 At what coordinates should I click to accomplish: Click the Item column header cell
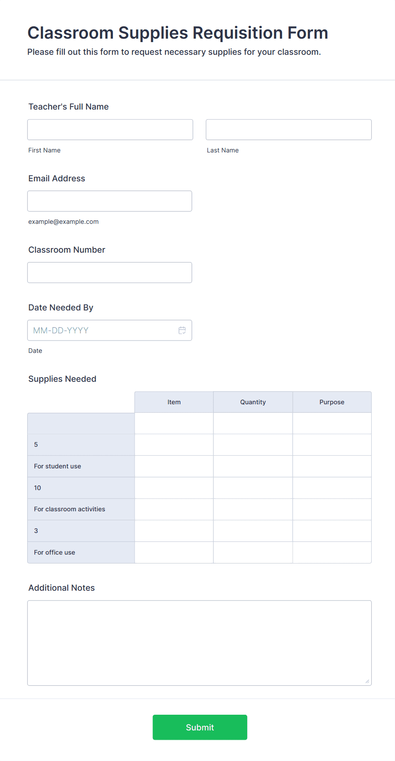click(174, 402)
